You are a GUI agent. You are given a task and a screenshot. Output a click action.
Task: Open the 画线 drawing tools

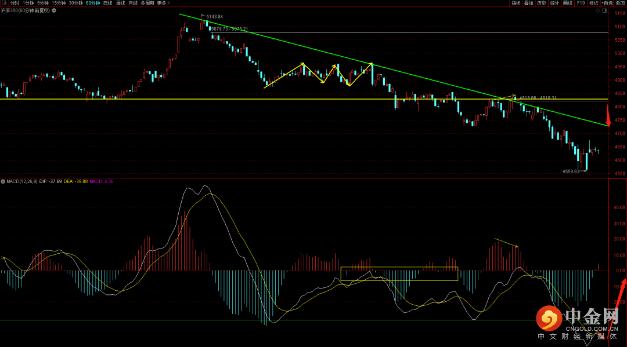[568, 3]
